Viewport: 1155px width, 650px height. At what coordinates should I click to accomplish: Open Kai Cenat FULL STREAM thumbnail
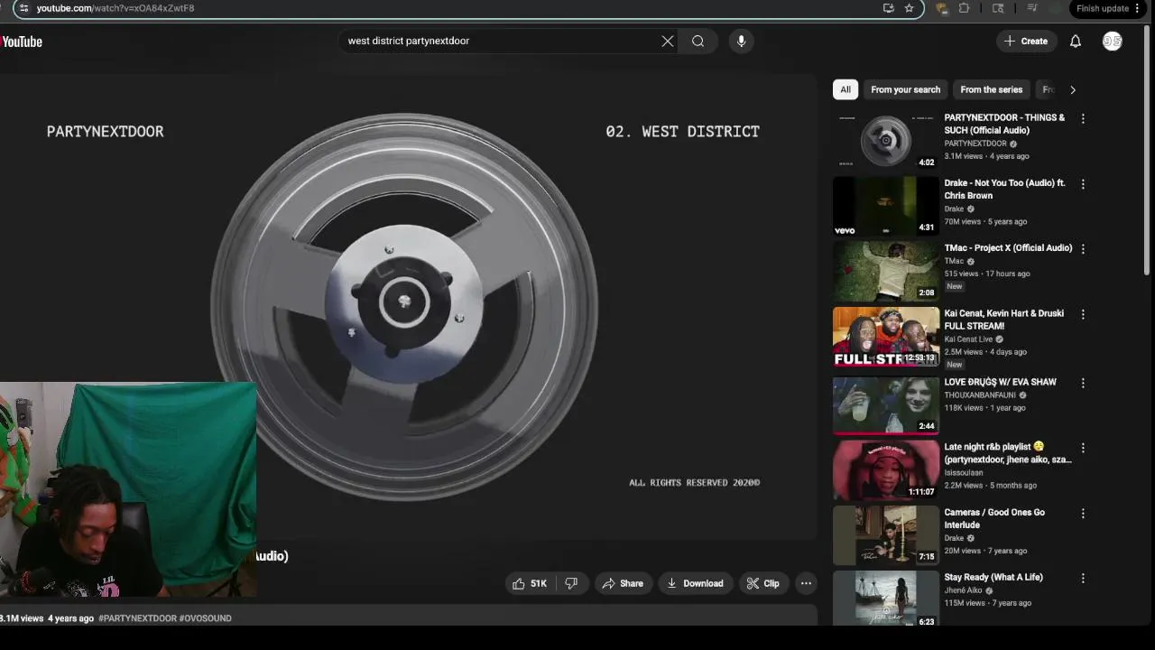coord(886,337)
